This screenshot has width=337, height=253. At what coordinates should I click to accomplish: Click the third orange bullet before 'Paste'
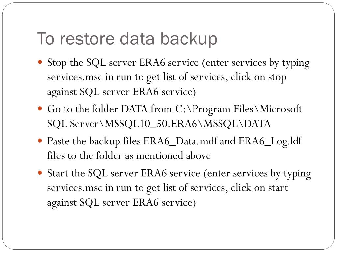point(40,141)
